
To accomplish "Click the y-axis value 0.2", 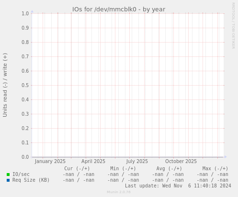I will (x=25, y=128).
